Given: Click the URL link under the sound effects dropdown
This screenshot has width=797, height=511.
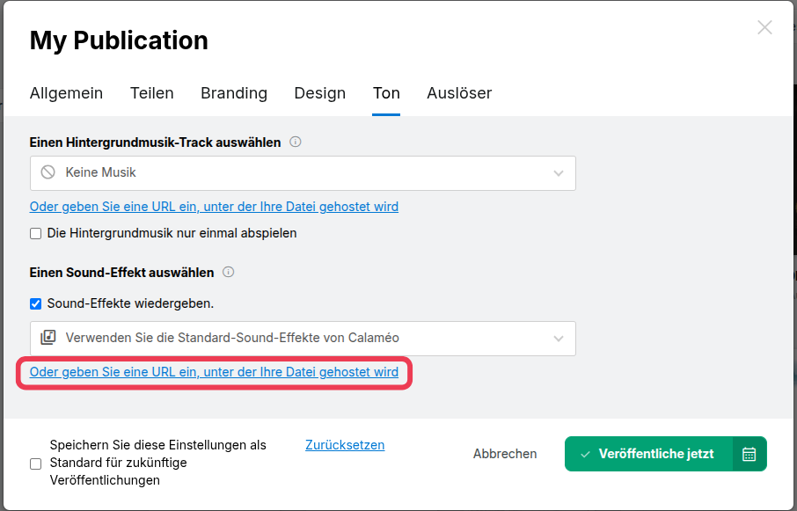Looking at the screenshot, I should 214,372.
